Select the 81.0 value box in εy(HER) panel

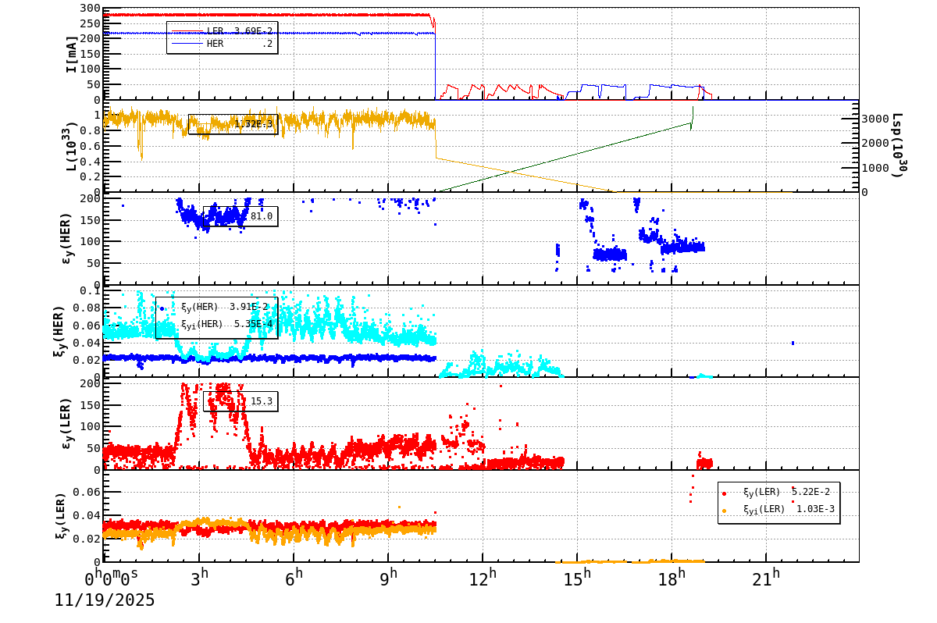pos(240,216)
